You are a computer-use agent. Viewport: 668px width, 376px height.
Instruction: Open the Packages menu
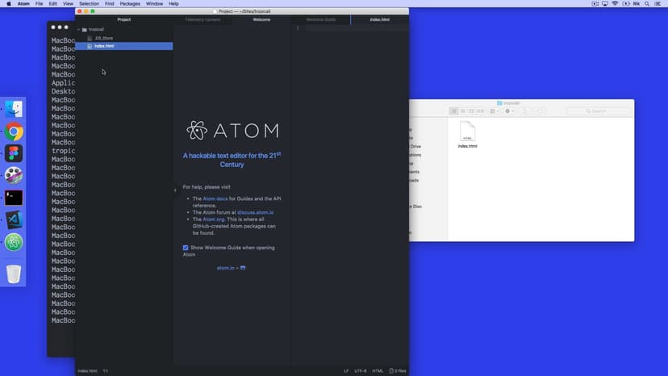coord(130,3)
